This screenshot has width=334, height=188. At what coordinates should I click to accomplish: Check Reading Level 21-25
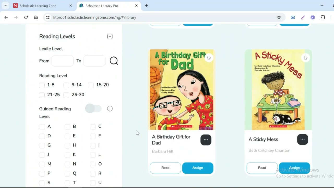(42, 95)
